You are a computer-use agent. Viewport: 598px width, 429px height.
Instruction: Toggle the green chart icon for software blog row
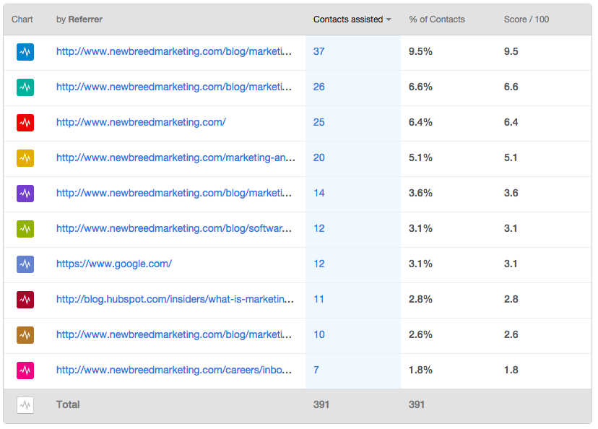(25, 229)
